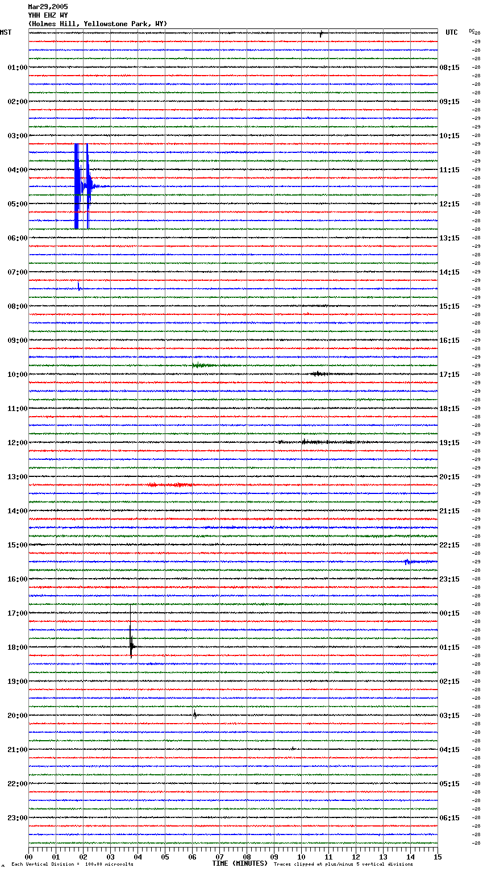Viewport: 483px width, 872px height.
Task: Click the "03:00" MST hour label
Action: coord(18,136)
